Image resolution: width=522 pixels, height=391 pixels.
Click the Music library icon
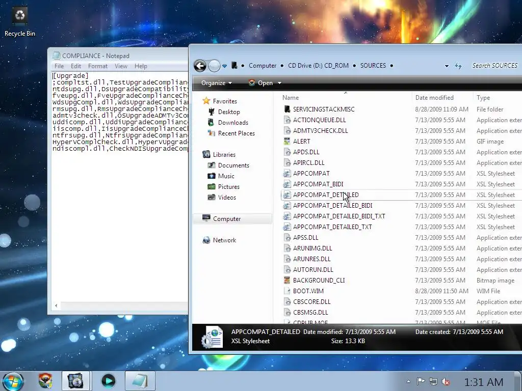point(211,176)
